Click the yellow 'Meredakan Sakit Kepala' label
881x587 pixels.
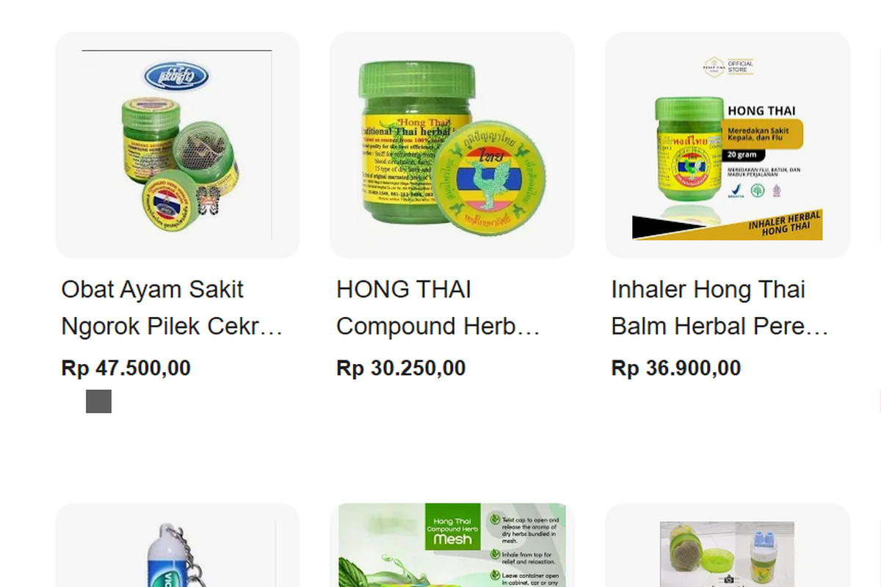[x=764, y=134]
